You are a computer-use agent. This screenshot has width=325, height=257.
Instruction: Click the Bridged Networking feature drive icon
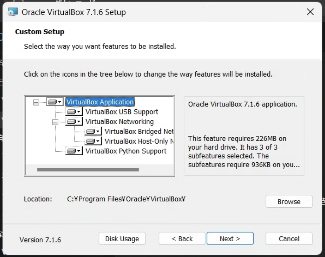pos(90,131)
